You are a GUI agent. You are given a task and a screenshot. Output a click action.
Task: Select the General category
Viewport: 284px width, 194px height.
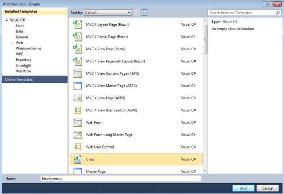click(22, 37)
